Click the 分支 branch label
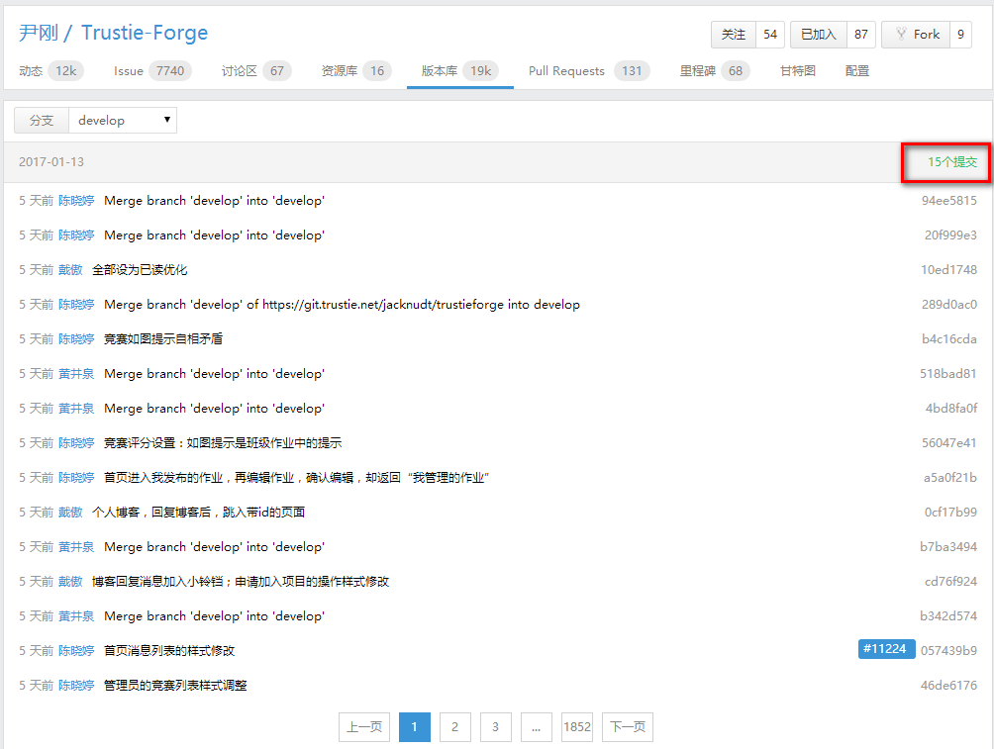The image size is (994, 749). pyautogui.click(x=42, y=121)
